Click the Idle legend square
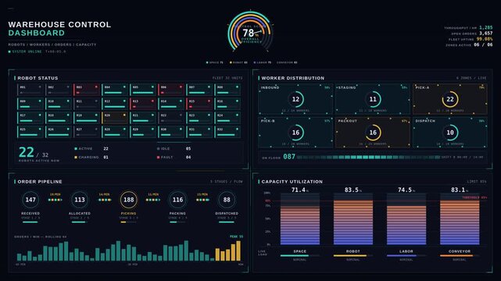Viewport: 501px width, 281px height. [x=158, y=148]
